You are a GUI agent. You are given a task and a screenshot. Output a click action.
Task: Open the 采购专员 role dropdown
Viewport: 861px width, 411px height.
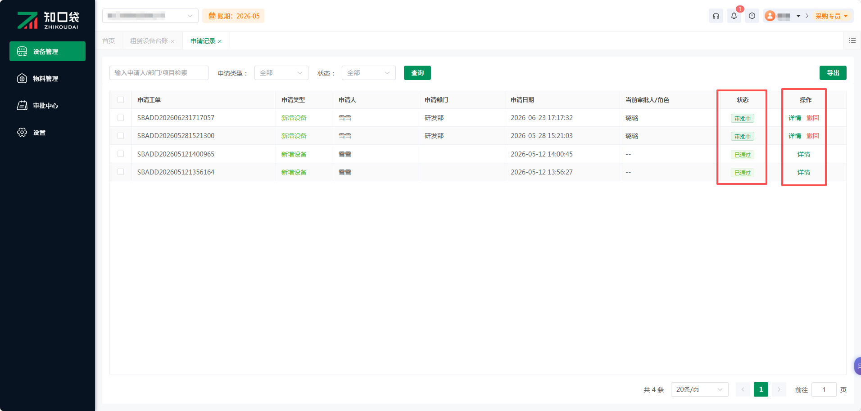(x=831, y=16)
